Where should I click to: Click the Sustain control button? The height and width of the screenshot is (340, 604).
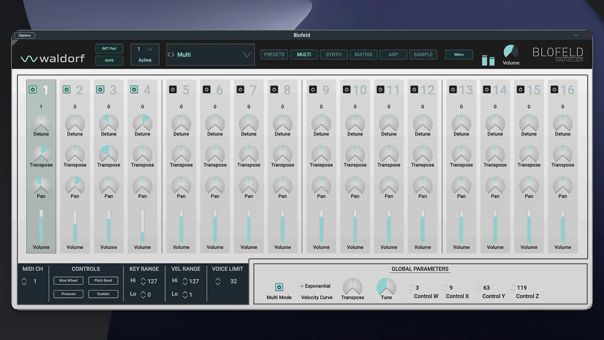click(x=103, y=294)
